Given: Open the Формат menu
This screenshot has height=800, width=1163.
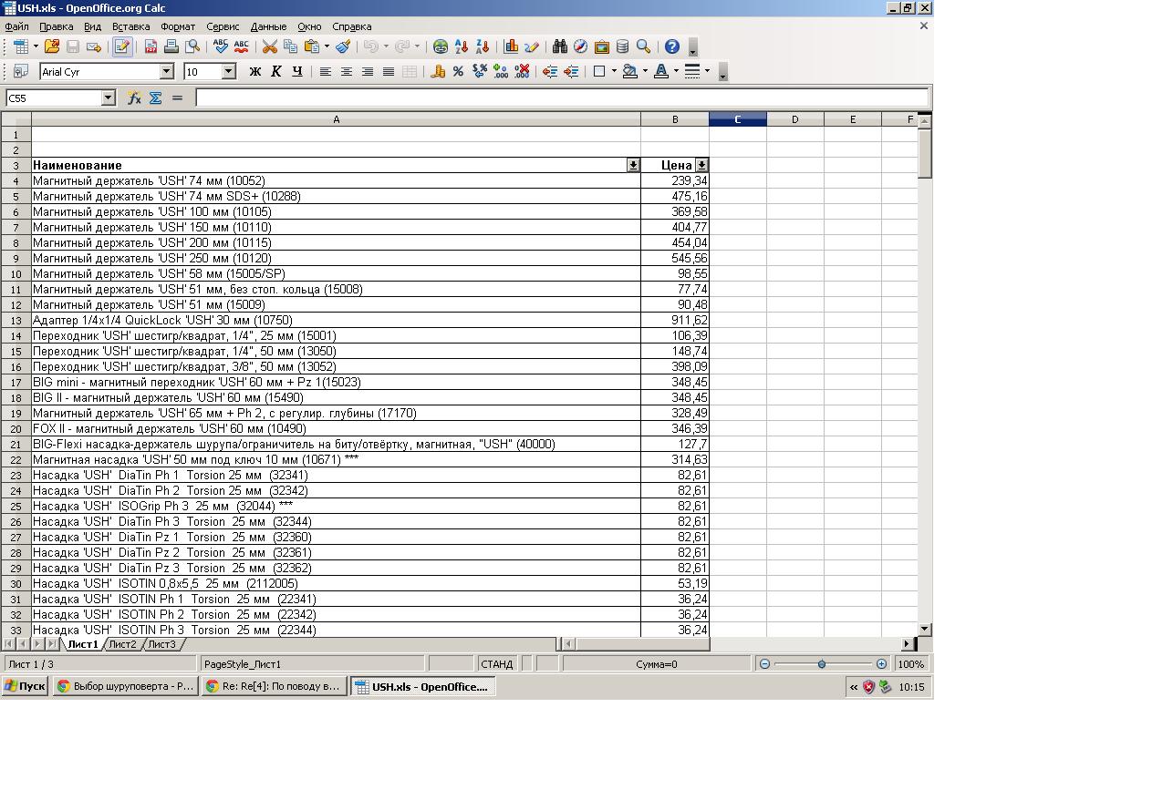Looking at the screenshot, I should (x=178, y=26).
